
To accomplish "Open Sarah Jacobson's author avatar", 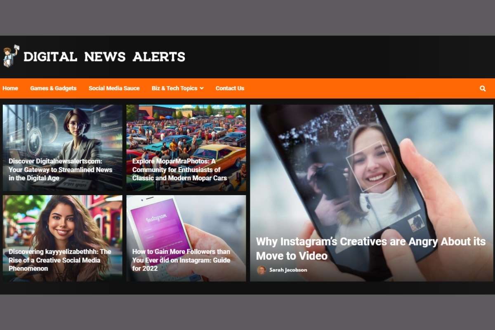I will (x=262, y=270).
